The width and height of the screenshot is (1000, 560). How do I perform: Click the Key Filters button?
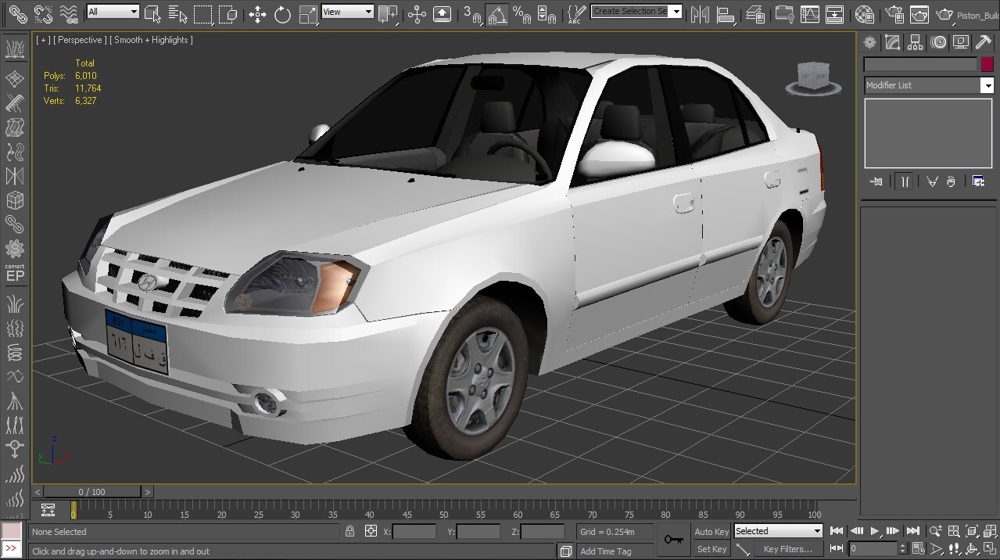coord(787,548)
